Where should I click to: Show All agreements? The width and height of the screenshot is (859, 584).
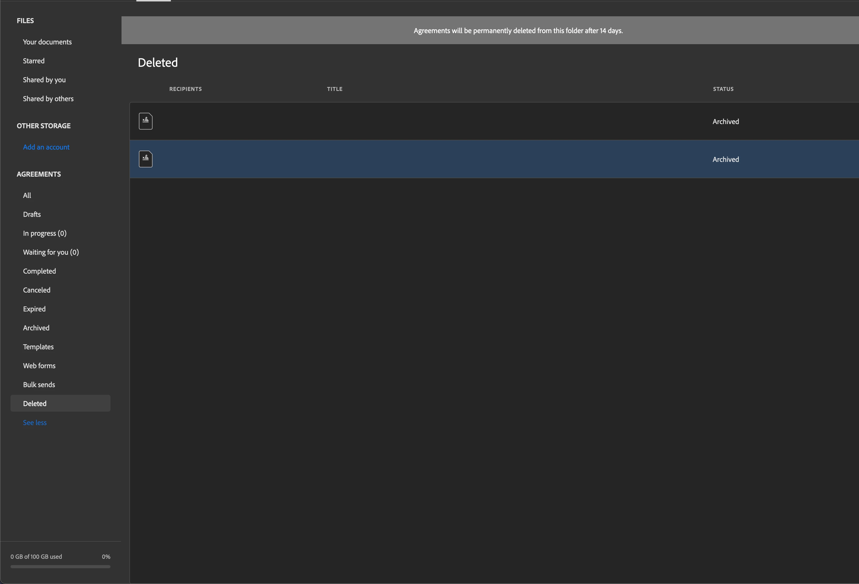[27, 195]
